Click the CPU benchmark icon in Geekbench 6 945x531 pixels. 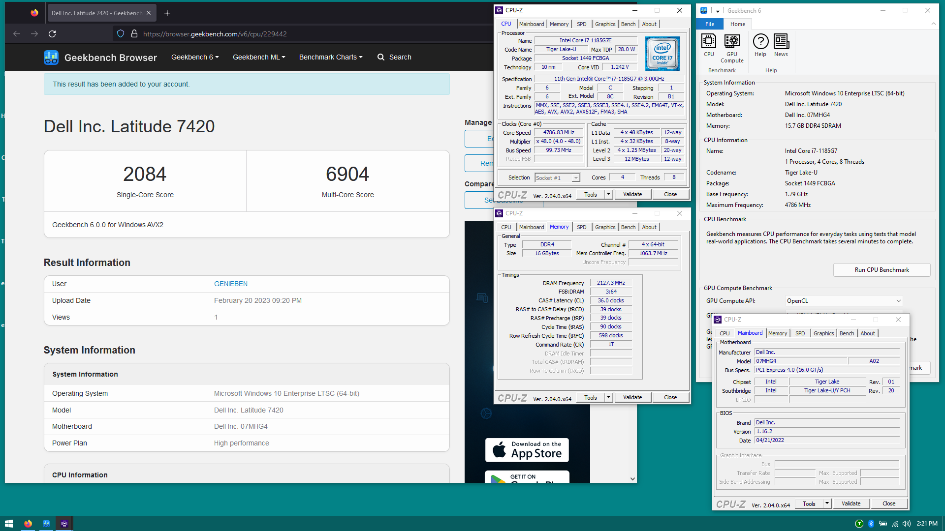pos(709,45)
